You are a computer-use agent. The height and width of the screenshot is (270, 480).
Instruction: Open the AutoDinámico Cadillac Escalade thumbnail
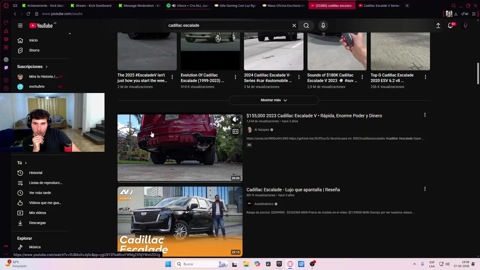coord(180,221)
